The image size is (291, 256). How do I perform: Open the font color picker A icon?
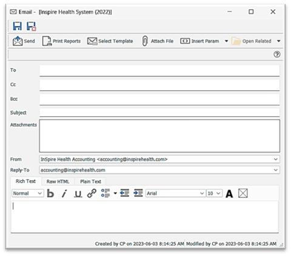229,194
